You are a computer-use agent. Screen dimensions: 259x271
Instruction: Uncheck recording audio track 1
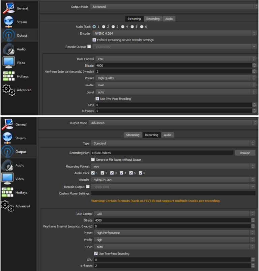click(x=93, y=173)
